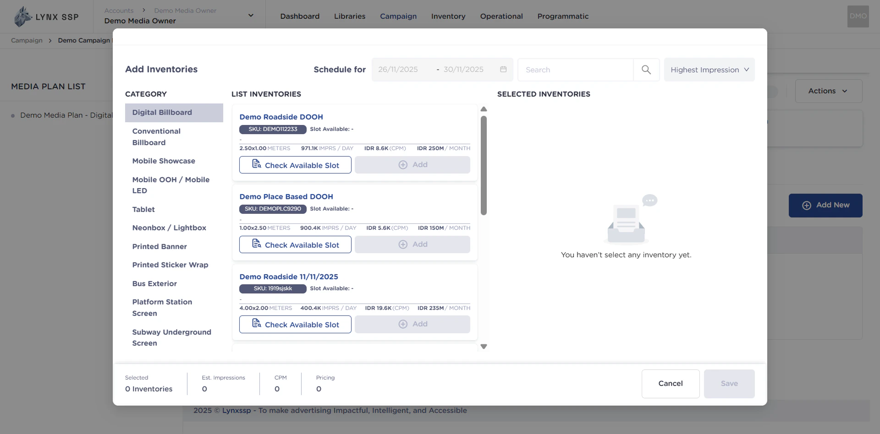Screen dimensions: 880x434
Task: Select Subway Underground Screen category
Action: [x=174, y=338]
